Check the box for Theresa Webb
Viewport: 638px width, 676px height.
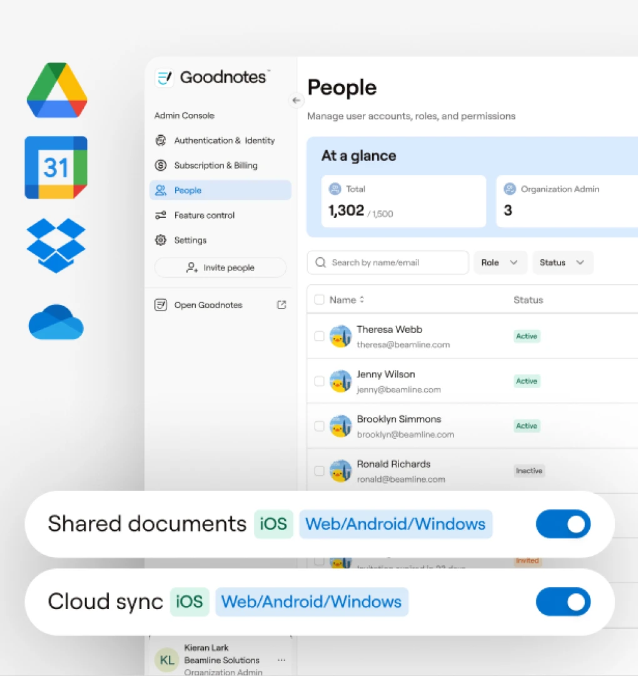pyautogui.click(x=319, y=336)
